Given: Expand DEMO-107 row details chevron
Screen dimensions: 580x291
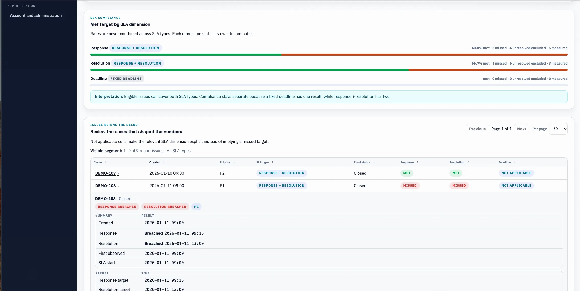Looking at the screenshot, I should tap(118, 174).
